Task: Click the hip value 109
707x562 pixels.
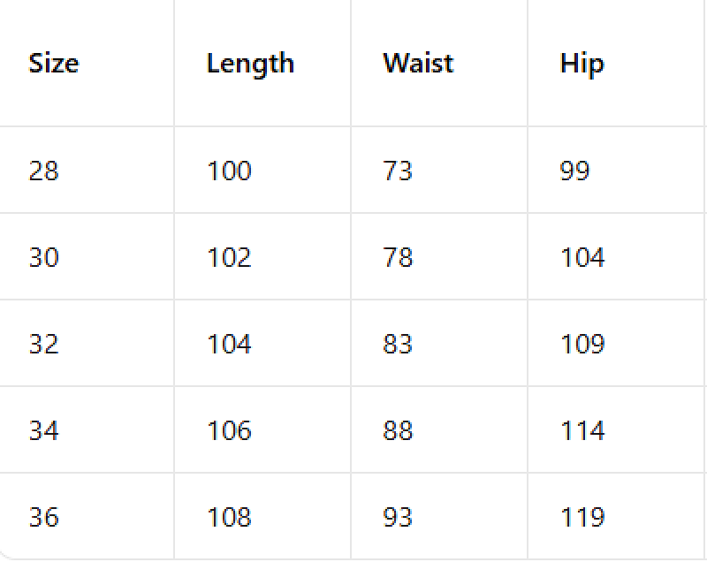Action: [x=582, y=344]
